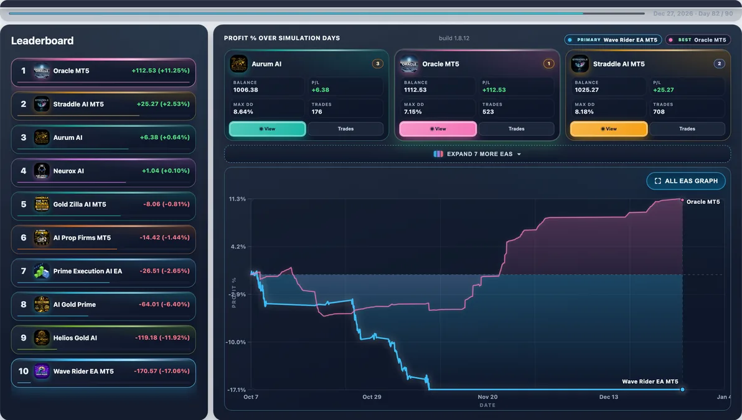Click the Wave Rider EA MT5 avatar icon
Viewport: 742px width, 420px height.
[42, 372]
